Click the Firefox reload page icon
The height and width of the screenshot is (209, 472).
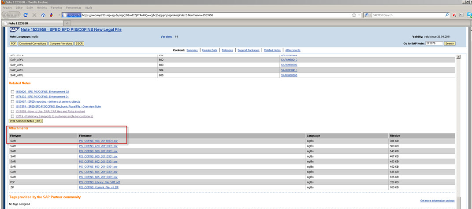pyautogui.click(x=26, y=15)
